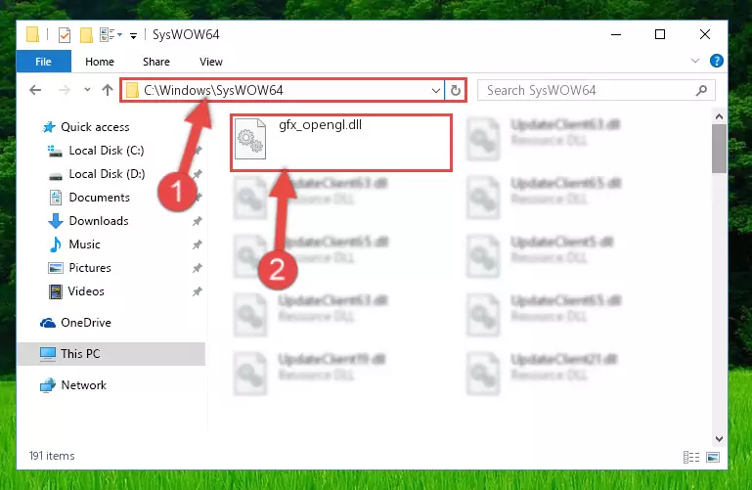Screen dimensions: 752x490
Task: Select the gfx_opengl.dll file name
Action: click(x=320, y=125)
